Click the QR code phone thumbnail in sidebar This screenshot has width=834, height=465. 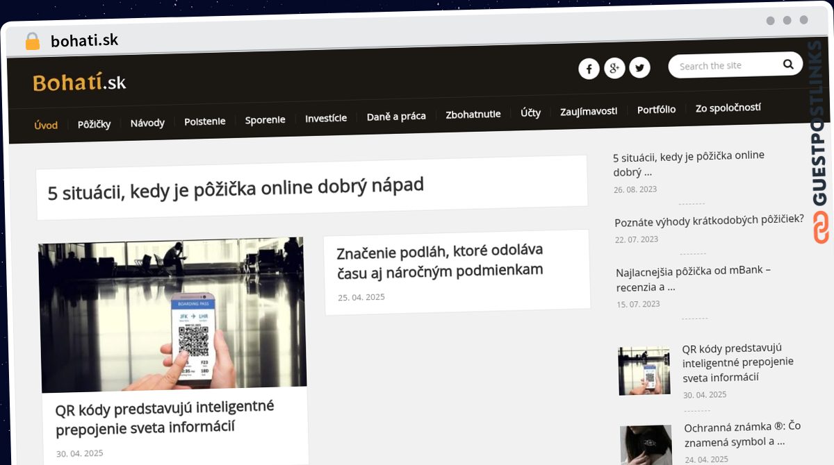[644, 370]
